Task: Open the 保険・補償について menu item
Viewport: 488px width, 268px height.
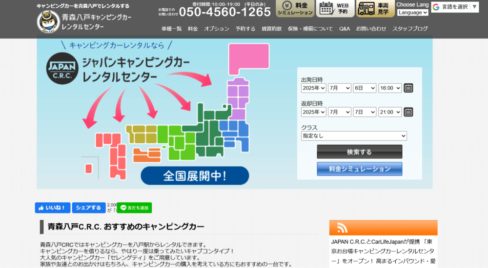Action: [x=310, y=29]
